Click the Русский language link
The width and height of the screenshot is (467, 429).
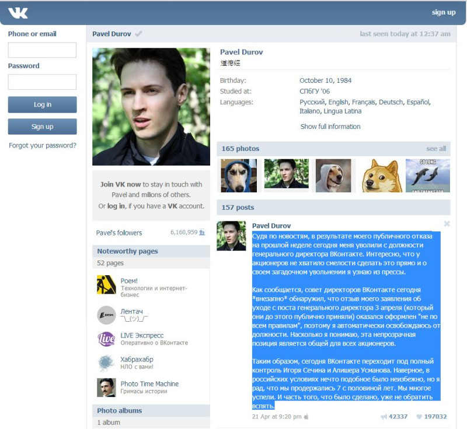tap(312, 102)
